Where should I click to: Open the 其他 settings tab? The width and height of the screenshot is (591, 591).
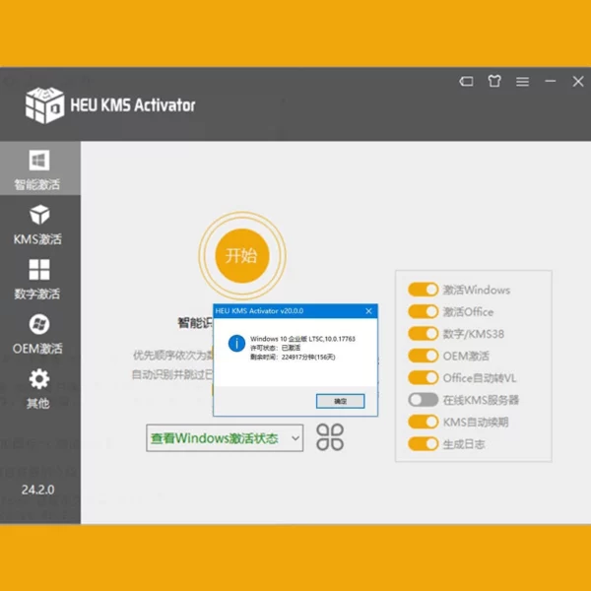pos(38,389)
